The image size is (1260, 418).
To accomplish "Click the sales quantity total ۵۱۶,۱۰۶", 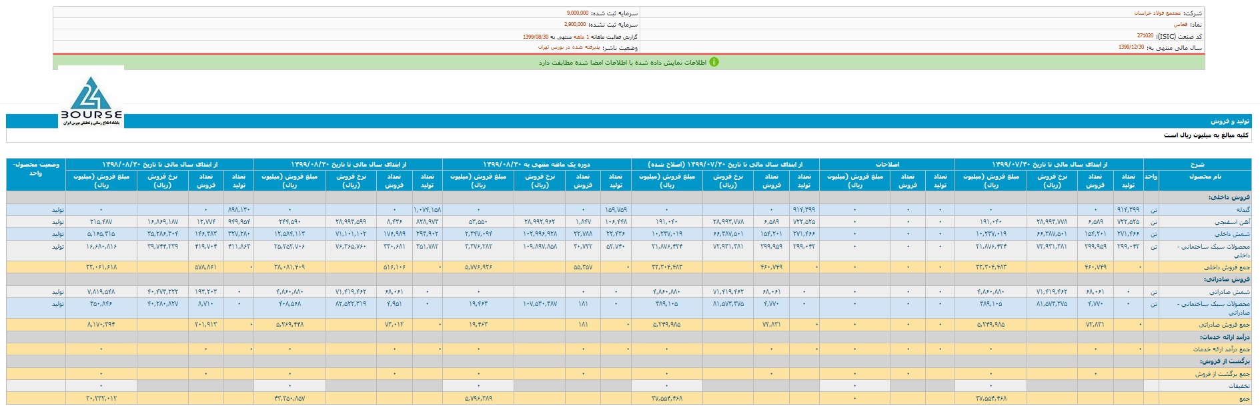I will (395, 267).
